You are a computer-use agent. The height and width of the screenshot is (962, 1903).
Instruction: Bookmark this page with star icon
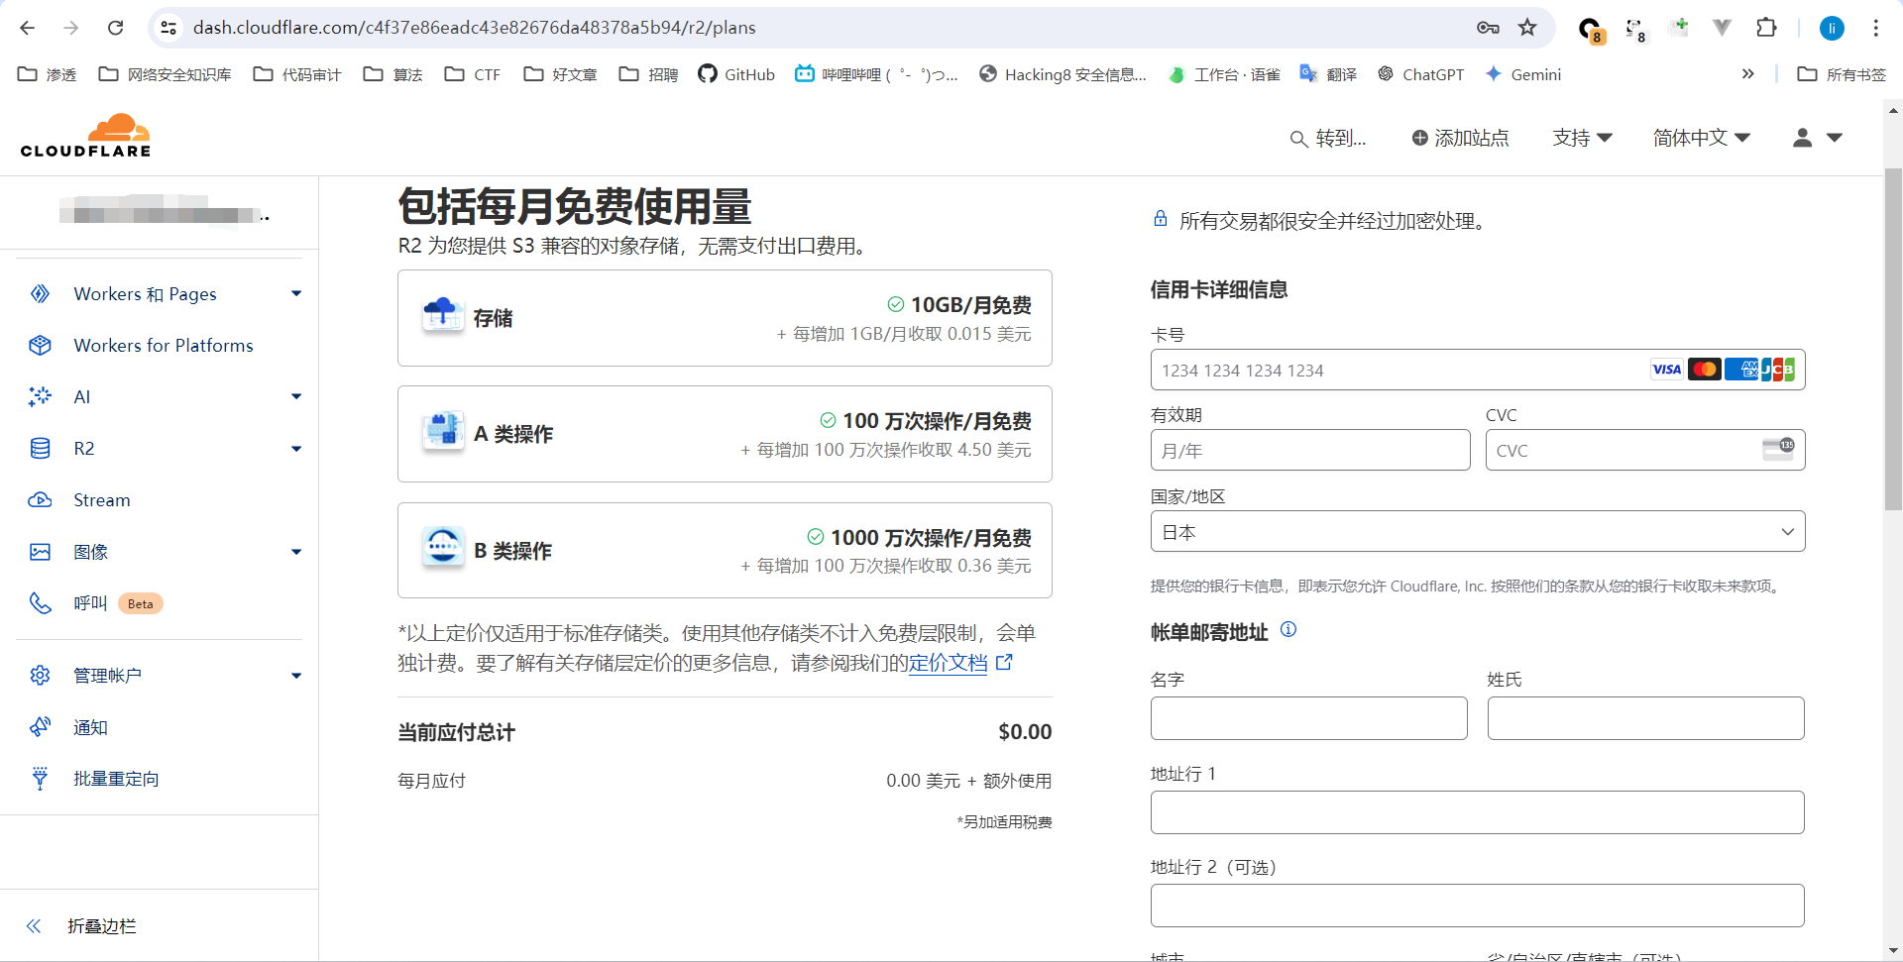(x=1527, y=28)
